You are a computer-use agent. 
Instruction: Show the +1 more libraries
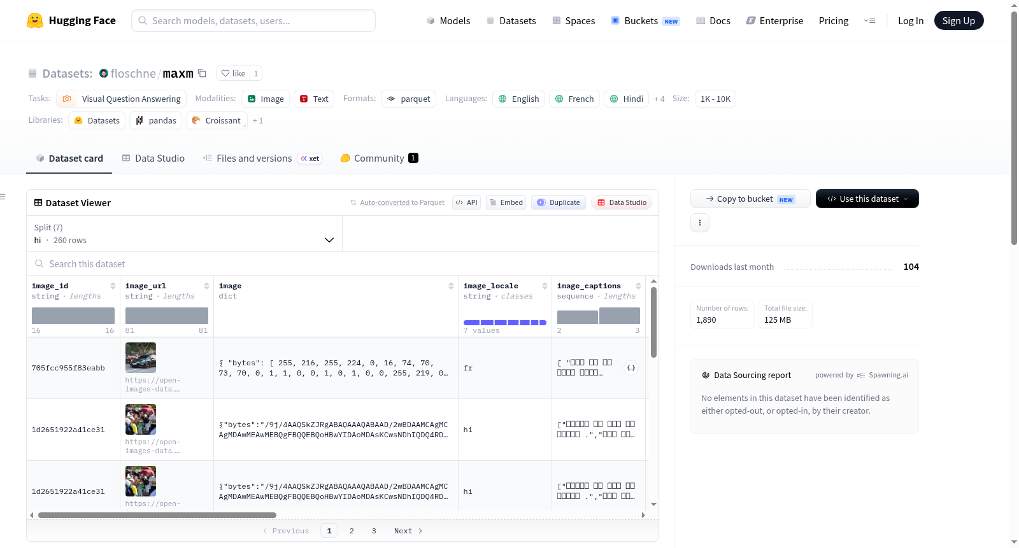(x=258, y=120)
